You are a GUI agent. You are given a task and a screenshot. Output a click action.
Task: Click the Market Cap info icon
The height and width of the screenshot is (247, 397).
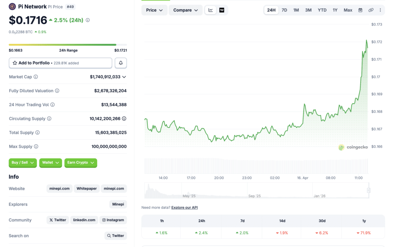click(36, 77)
